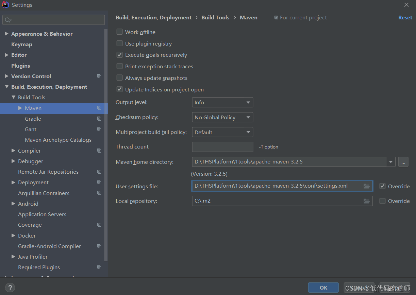Collapse Build, Execution, Deployment node
Viewport: 416px width, 295px height.
click(x=6, y=87)
